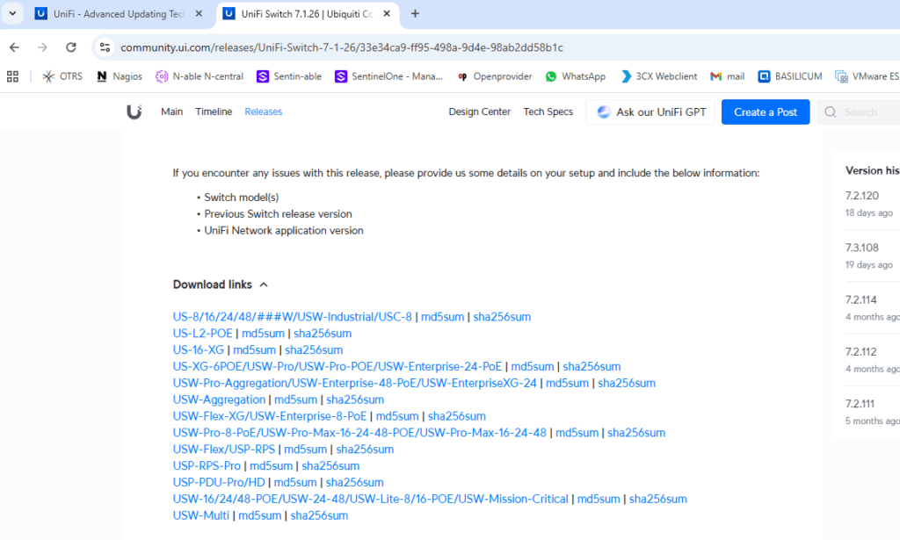The image size is (900, 540).
Task: Open sha256sum for US-L2-POE
Action: pyautogui.click(x=323, y=333)
